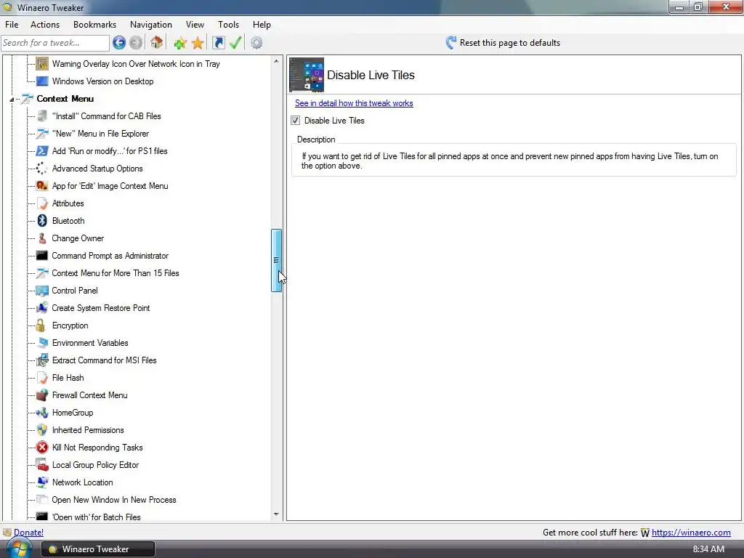The width and height of the screenshot is (744, 558).
Task: Click the Firewall Context Menu icon
Action: pyautogui.click(x=42, y=395)
